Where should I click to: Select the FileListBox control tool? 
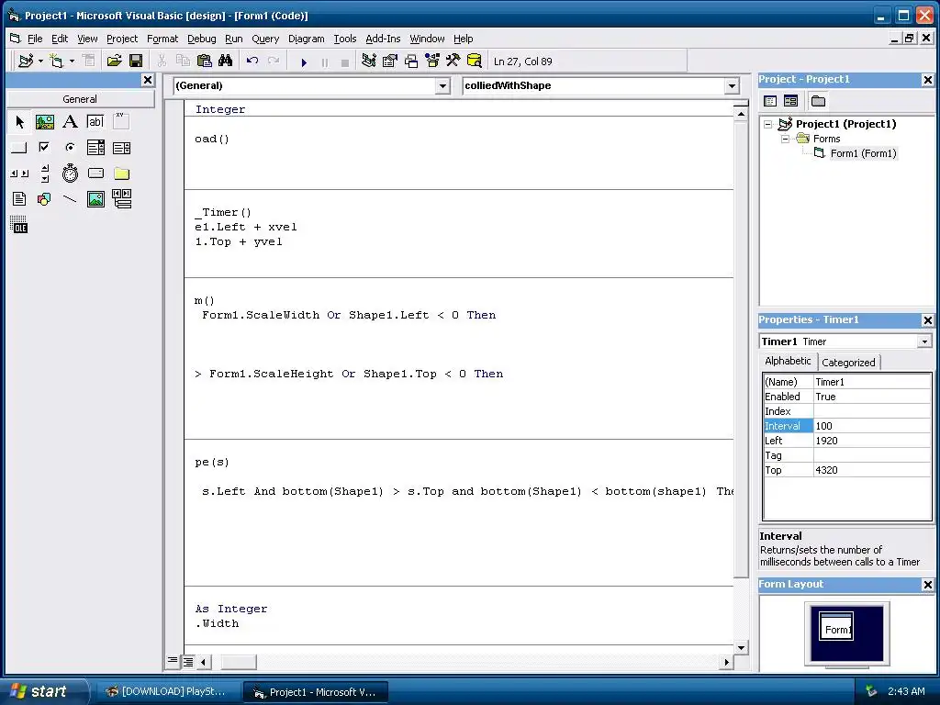[19, 199]
